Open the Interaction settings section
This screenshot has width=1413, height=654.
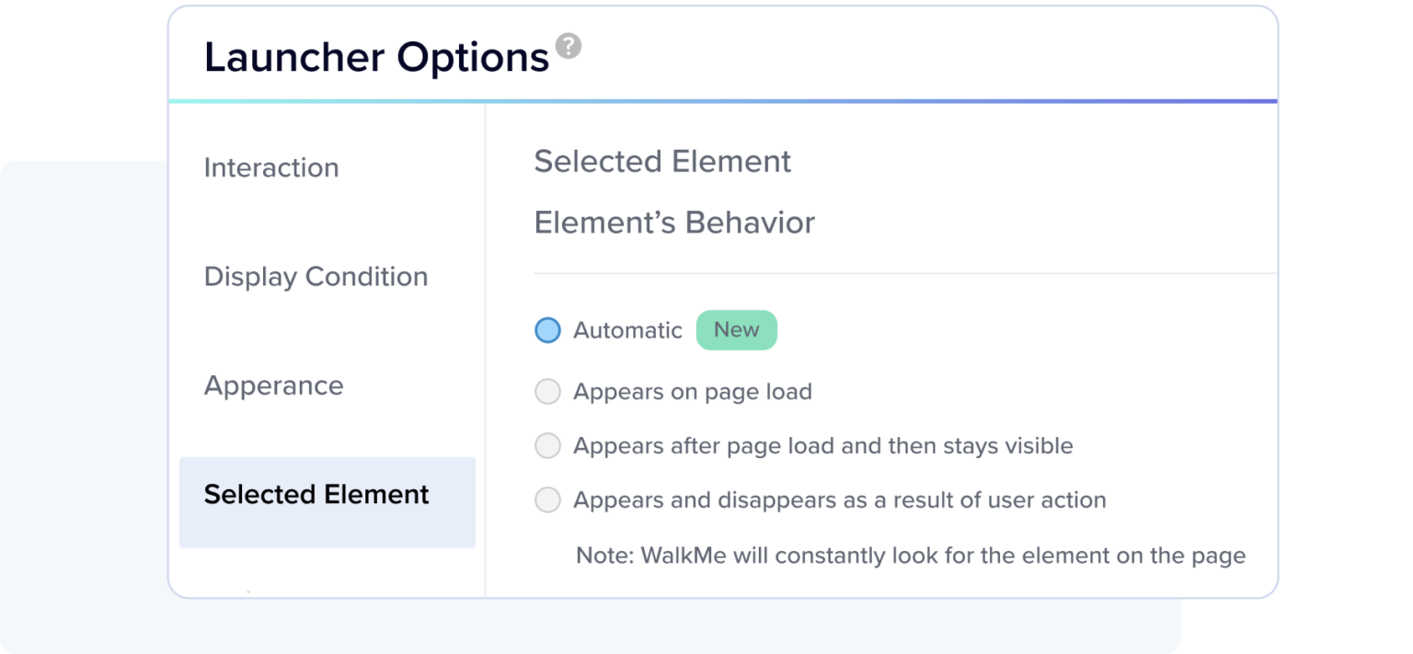271,167
